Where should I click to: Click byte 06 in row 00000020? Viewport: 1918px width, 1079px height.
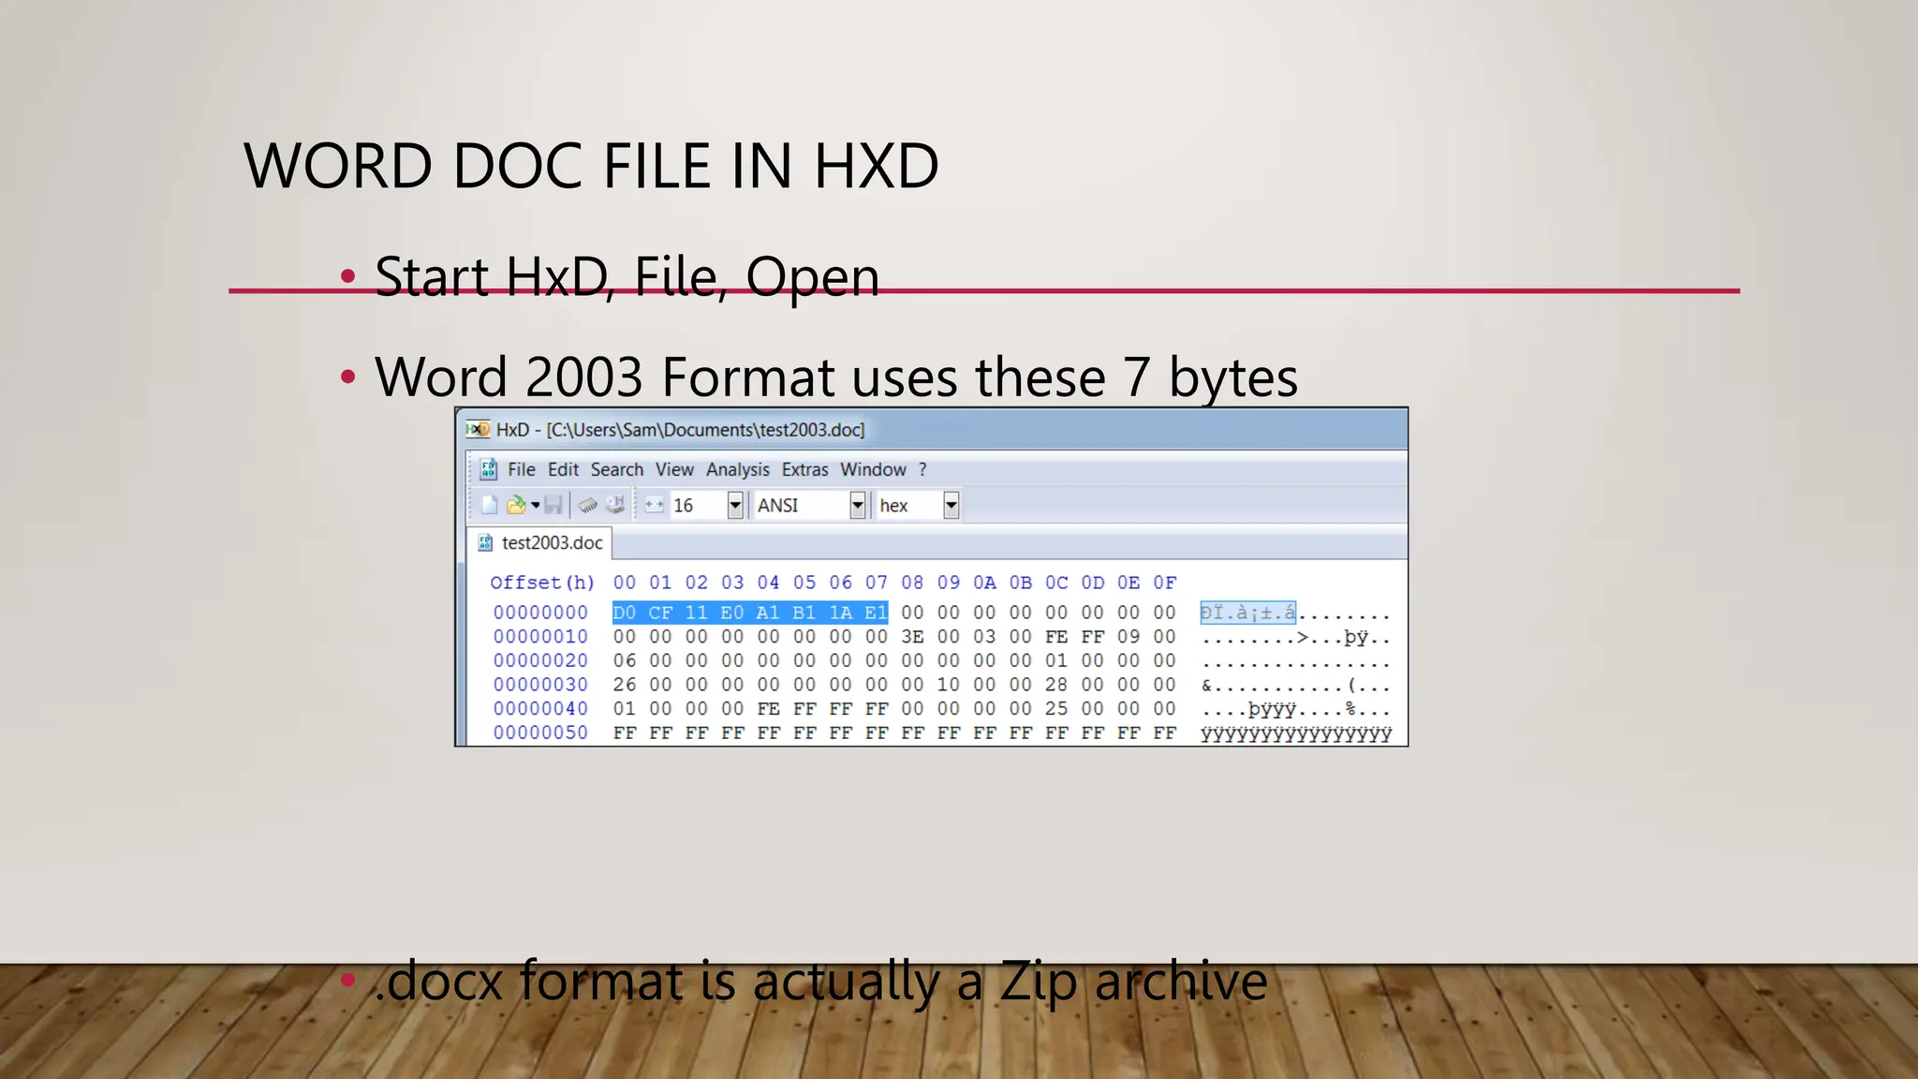pyautogui.click(x=625, y=660)
